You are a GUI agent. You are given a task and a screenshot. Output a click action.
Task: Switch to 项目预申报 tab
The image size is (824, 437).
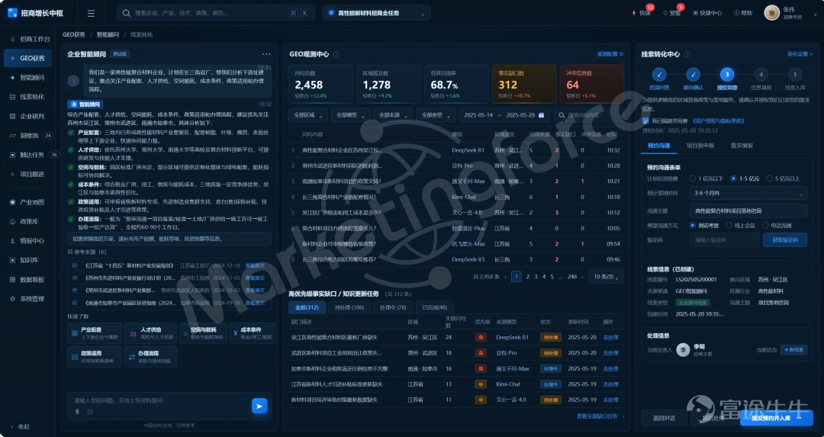pyautogui.click(x=700, y=146)
